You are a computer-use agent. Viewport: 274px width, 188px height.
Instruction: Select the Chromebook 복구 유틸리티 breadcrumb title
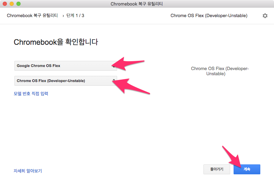(x=32, y=15)
